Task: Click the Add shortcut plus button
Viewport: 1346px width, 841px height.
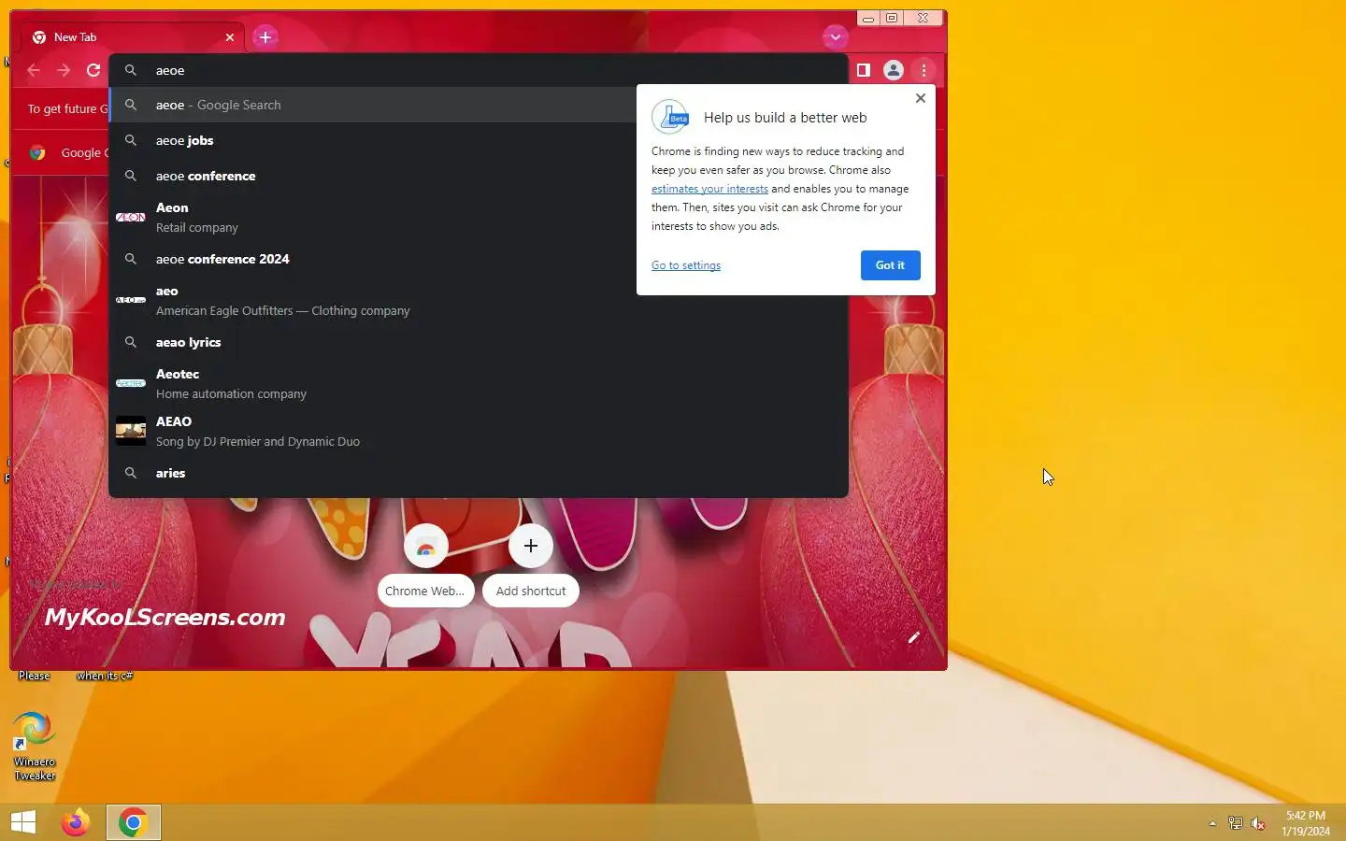Action: tap(531, 546)
